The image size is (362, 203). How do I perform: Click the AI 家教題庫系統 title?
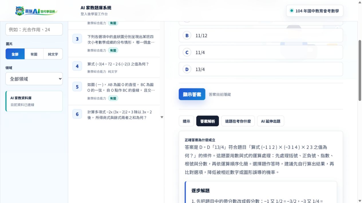coord(96,8)
